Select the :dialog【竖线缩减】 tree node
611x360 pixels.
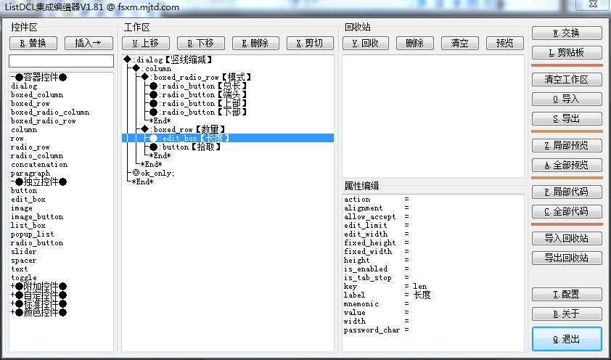click(x=168, y=60)
